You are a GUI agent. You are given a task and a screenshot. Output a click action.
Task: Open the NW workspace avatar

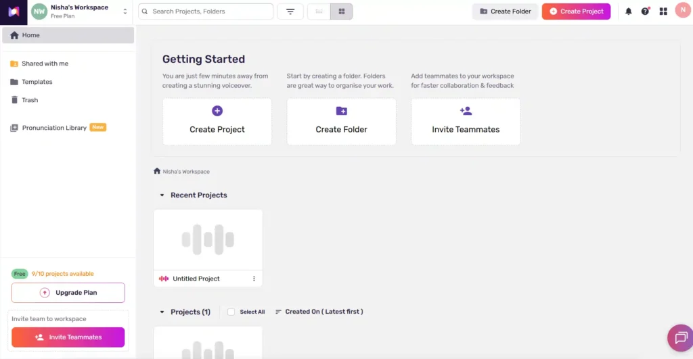pyautogui.click(x=39, y=11)
